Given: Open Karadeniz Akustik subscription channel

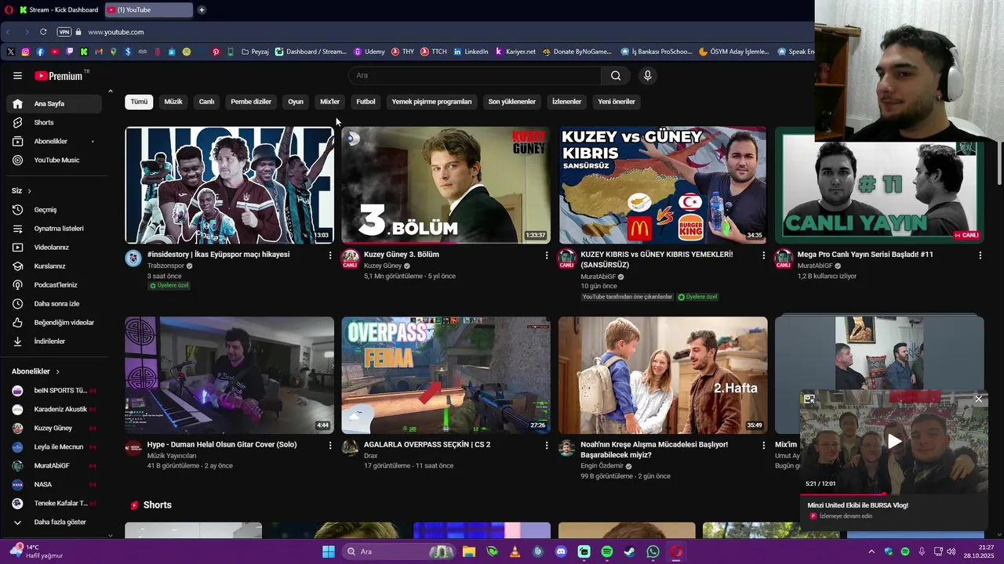Looking at the screenshot, I should tap(54, 409).
